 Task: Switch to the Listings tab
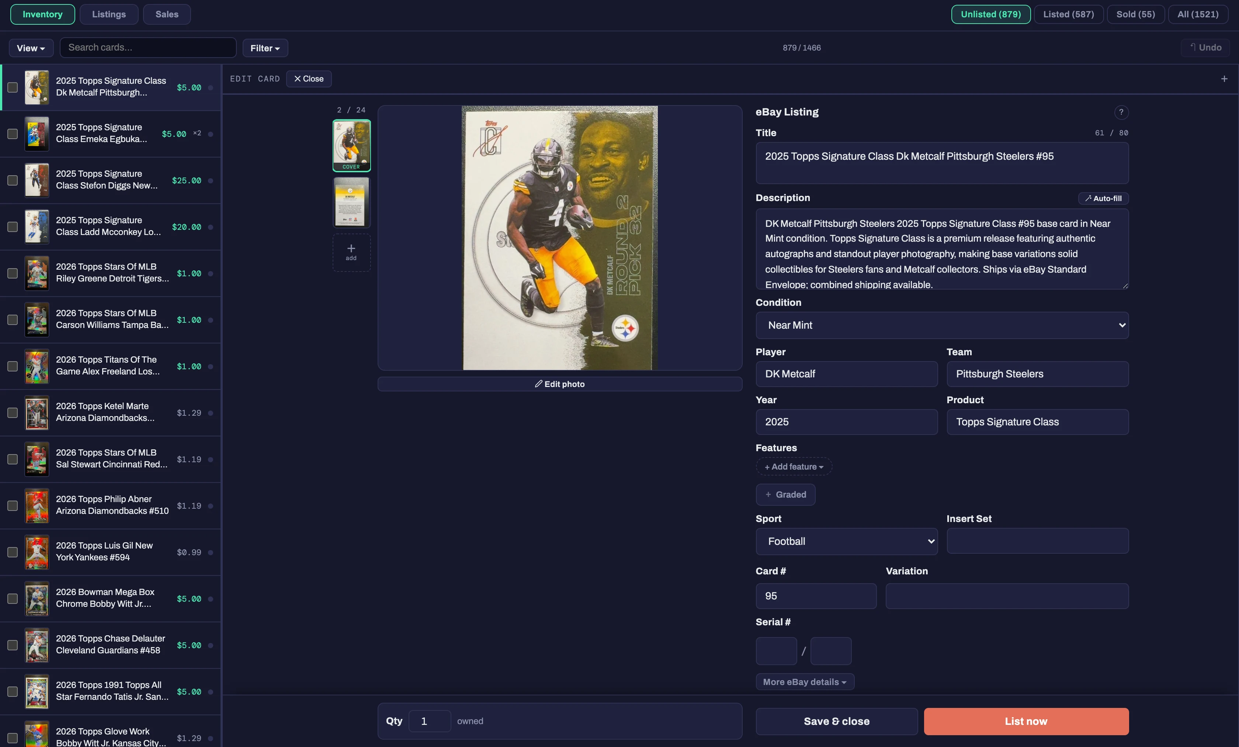109,14
